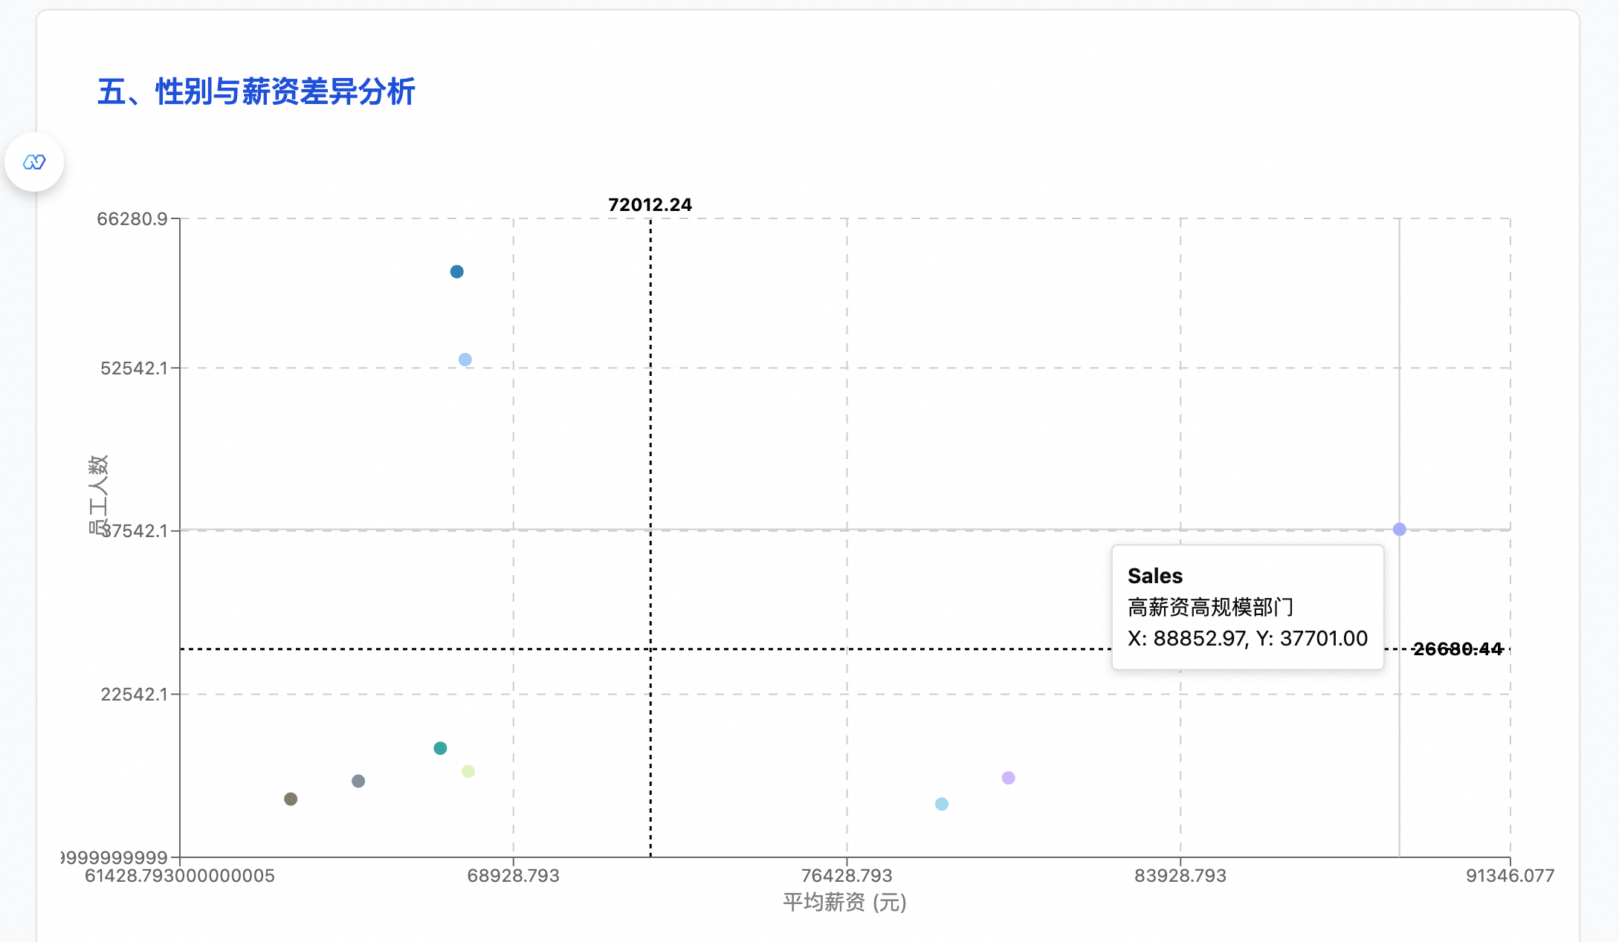Click the 72012.24 reference line label
1619x942 pixels.
pyautogui.click(x=650, y=205)
